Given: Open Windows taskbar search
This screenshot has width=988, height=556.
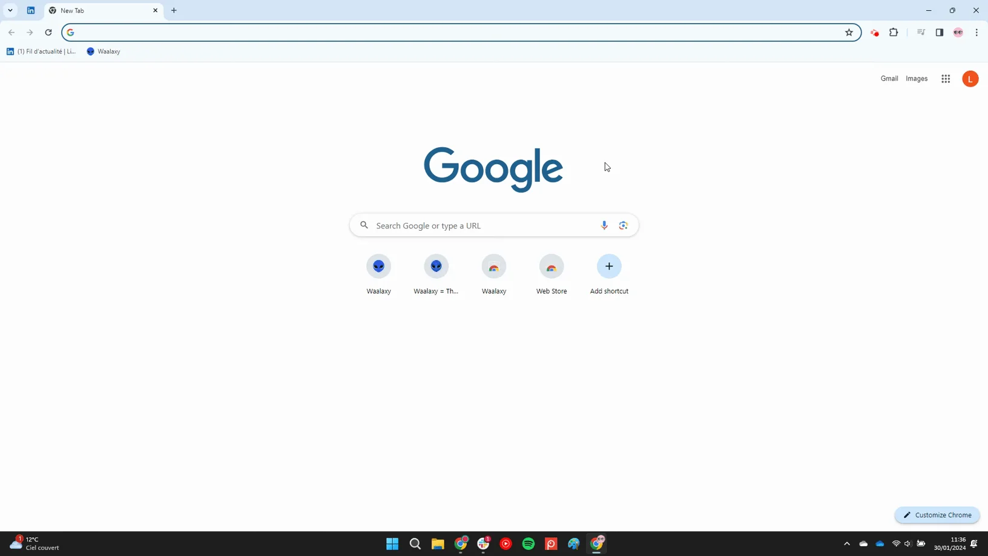Looking at the screenshot, I should 415,544.
